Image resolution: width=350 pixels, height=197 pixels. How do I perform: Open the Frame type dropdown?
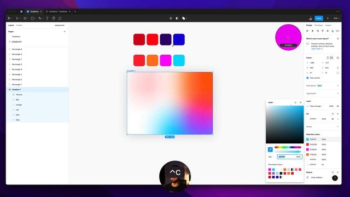[310, 58]
